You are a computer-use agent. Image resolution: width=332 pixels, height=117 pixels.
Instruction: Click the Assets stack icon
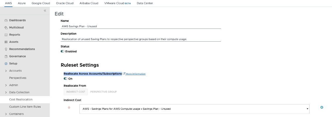6,42
